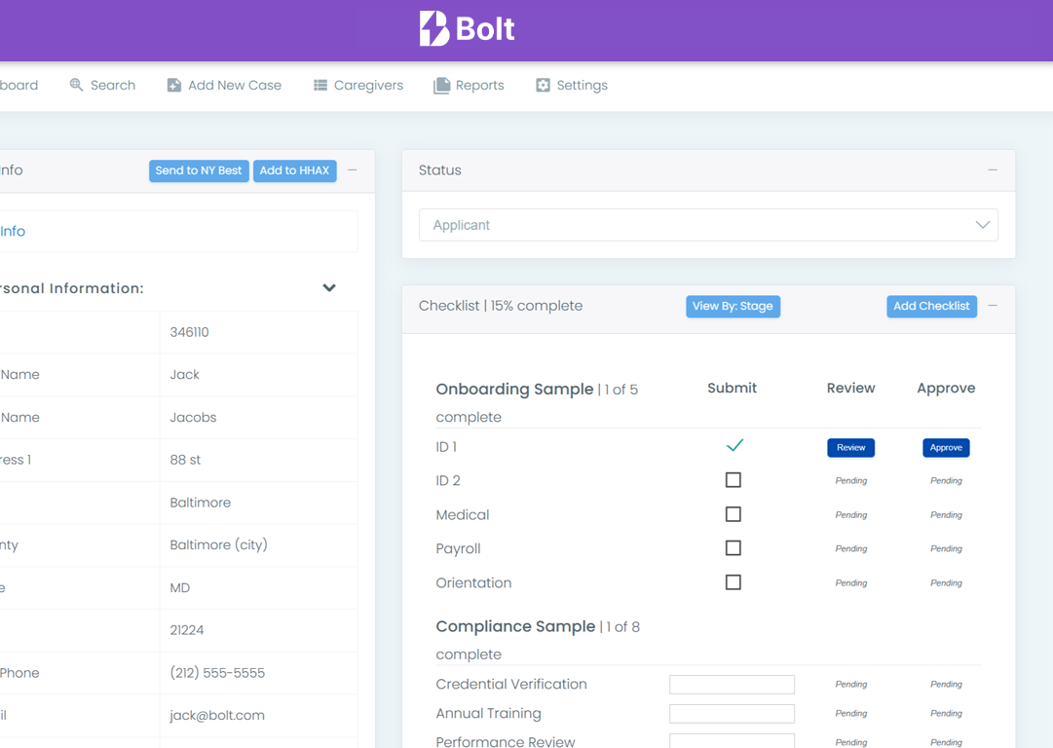Click the green checkmark for ID 1 submission

pos(735,445)
